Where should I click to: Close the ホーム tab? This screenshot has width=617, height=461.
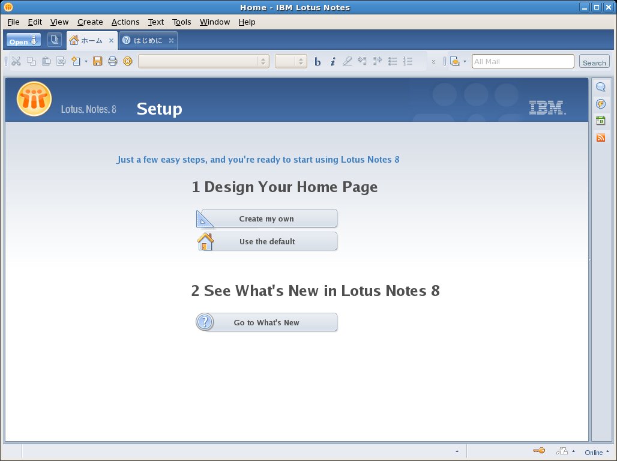(112, 40)
